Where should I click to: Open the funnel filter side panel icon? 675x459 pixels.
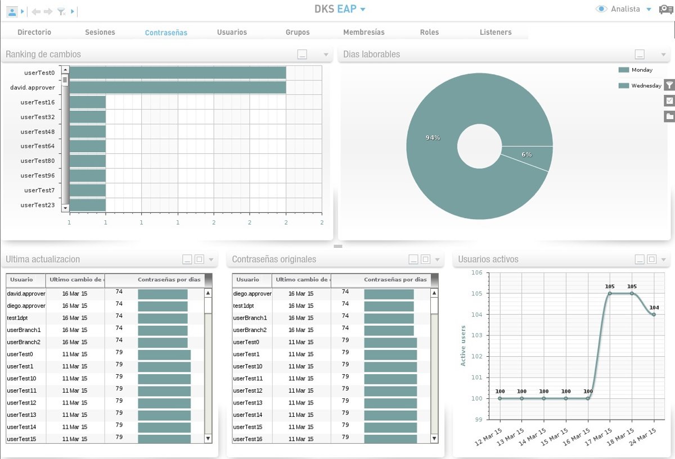pos(669,85)
